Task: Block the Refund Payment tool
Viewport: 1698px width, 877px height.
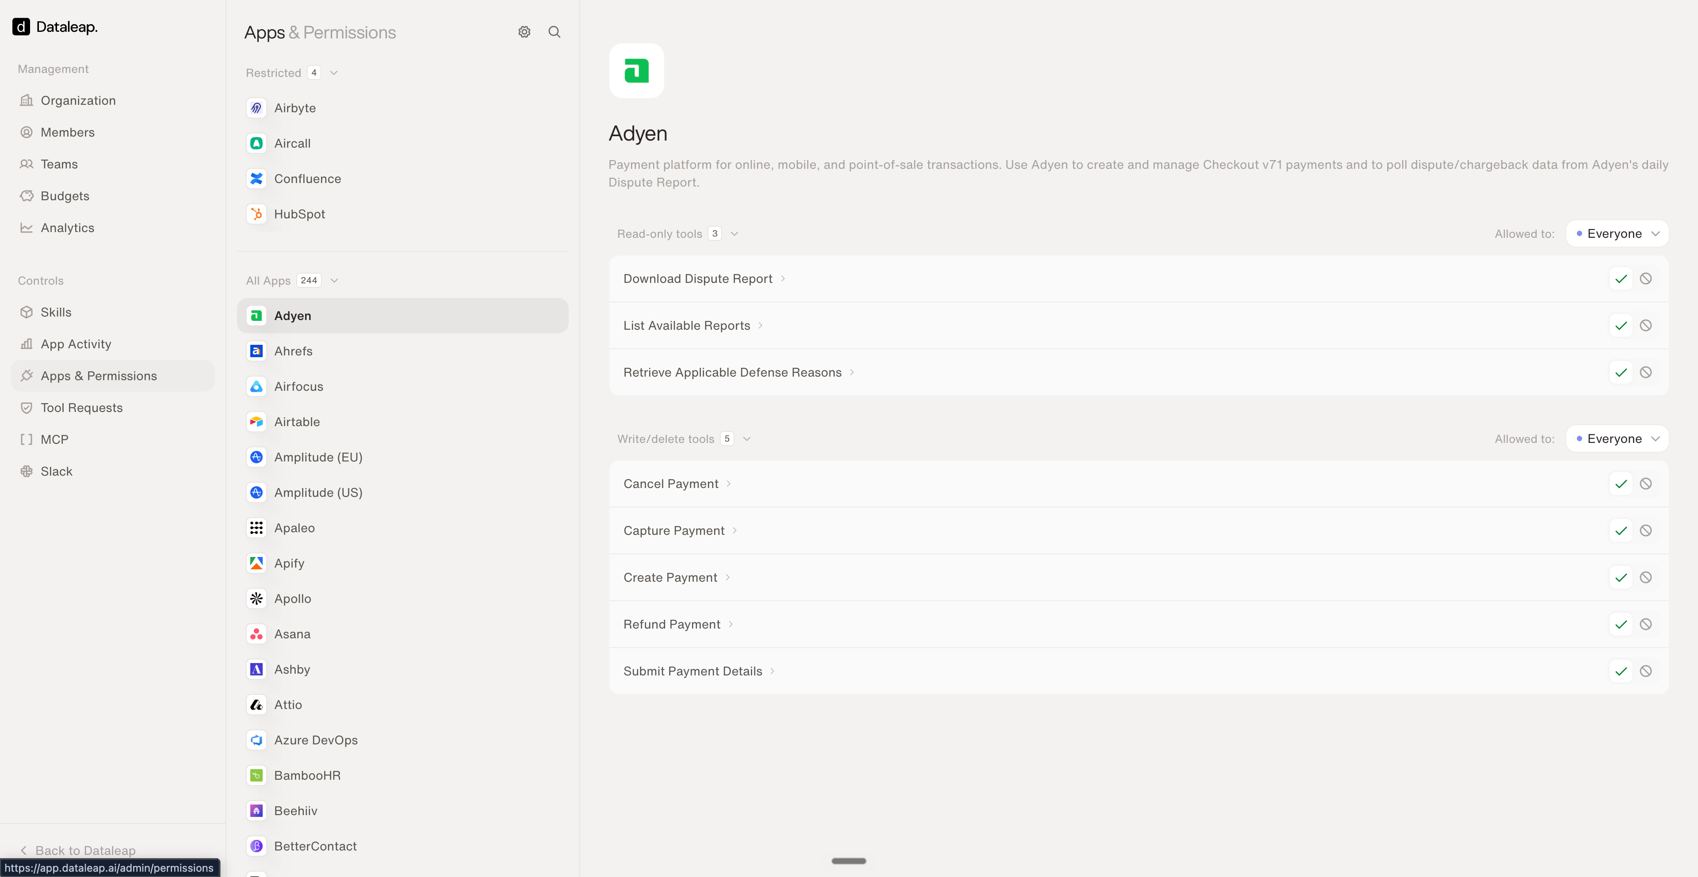Action: (x=1645, y=624)
